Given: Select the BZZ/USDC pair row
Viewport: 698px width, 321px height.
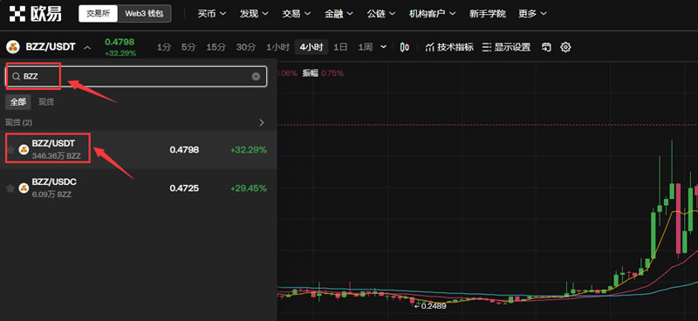Looking at the screenshot, I should tap(139, 188).
